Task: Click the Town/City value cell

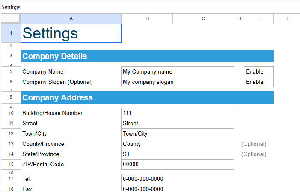Action: (x=178, y=134)
